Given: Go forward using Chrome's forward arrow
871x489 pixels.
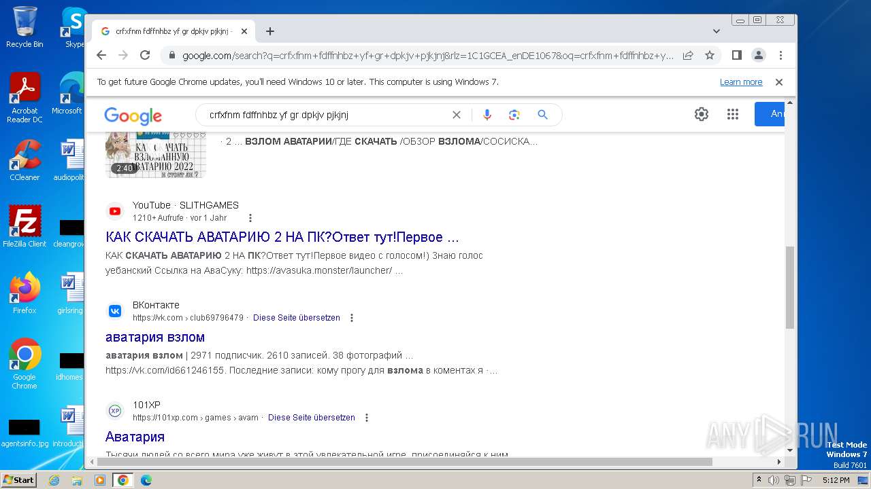Looking at the screenshot, I should (x=123, y=55).
